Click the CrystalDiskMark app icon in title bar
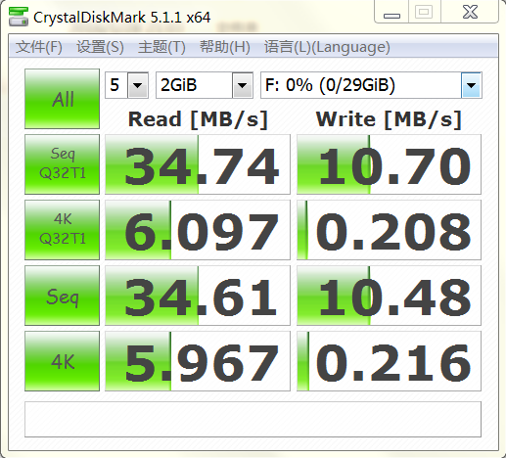The image size is (506, 458). [x=19, y=17]
